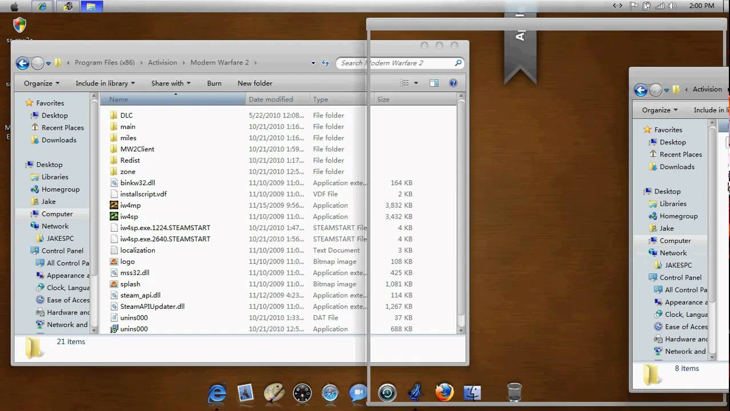Focus the Search Modern Warfare 2 field

pyautogui.click(x=399, y=63)
